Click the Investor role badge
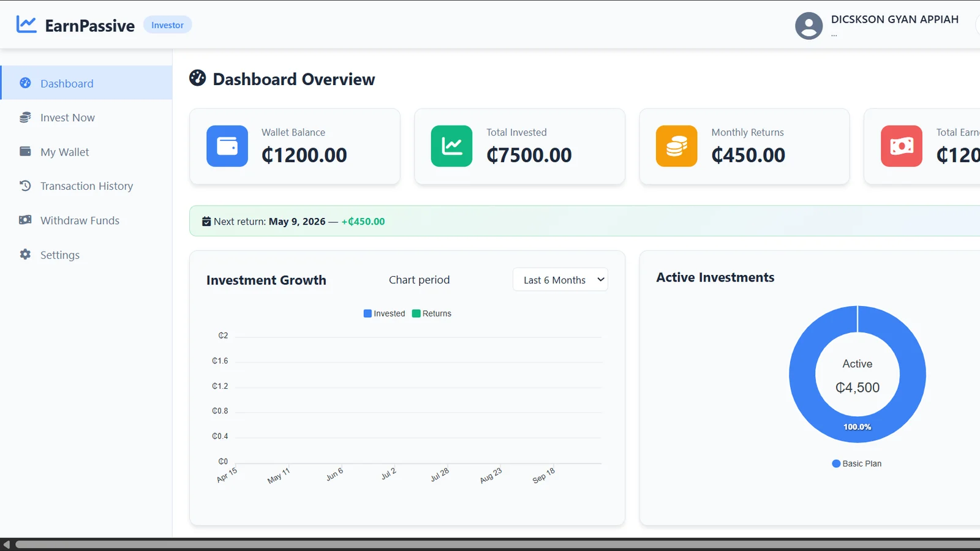The image size is (980, 551). (x=167, y=25)
